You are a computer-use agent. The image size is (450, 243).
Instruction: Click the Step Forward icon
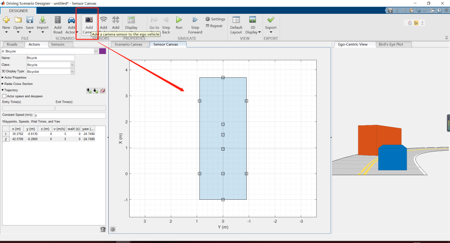coord(195,20)
